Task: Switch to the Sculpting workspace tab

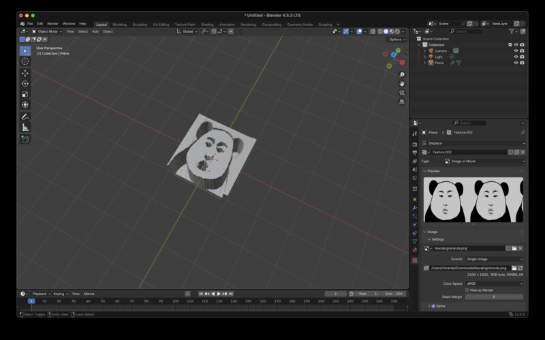Action: (x=139, y=24)
